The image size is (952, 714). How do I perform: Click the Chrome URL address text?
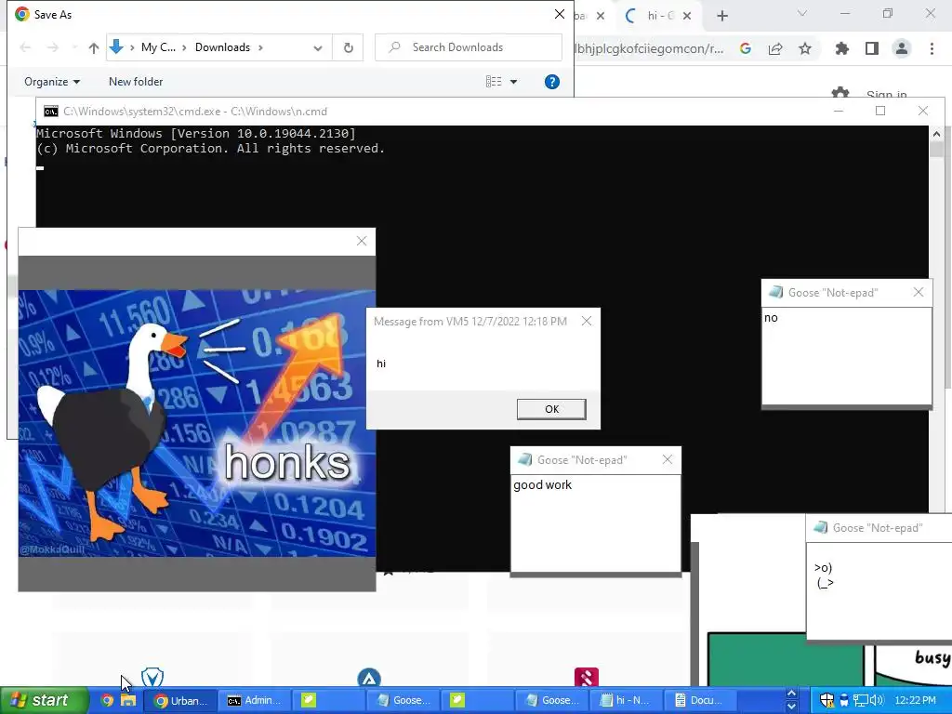click(x=649, y=48)
